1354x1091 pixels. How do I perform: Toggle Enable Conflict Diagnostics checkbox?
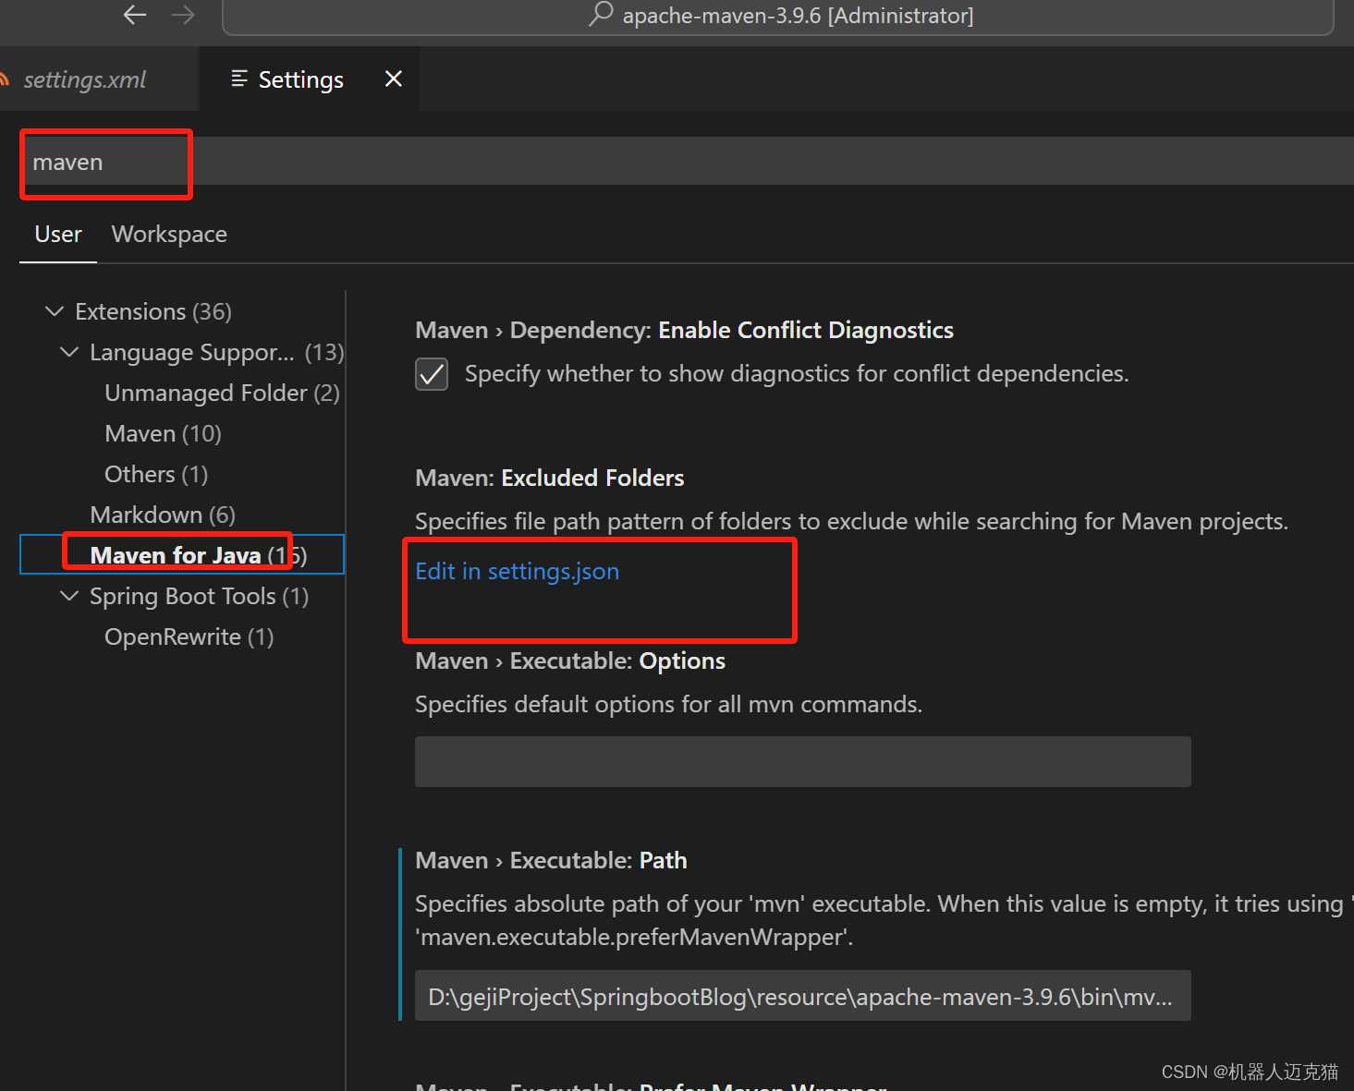(x=432, y=374)
